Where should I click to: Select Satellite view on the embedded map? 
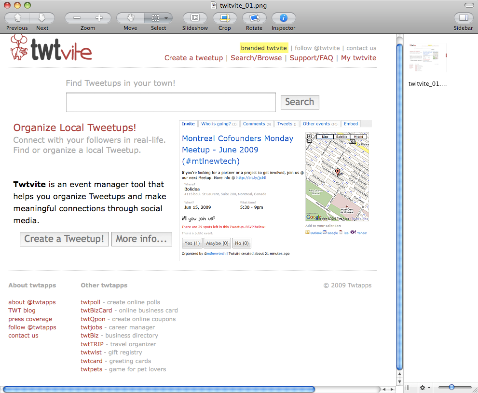[x=341, y=137]
